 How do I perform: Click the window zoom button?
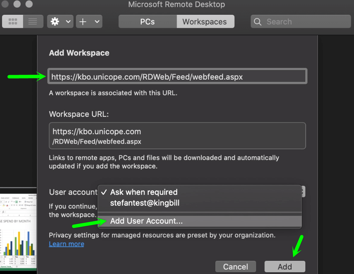[x=29, y=4]
